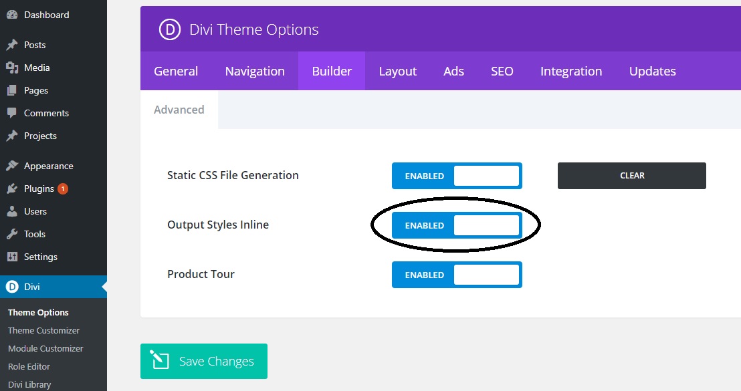Disable Output Styles Inline toggle
This screenshot has width=741, height=391.
click(x=457, y=225)
